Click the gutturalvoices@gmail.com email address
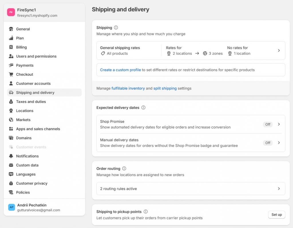293x228 pixels. (39, 210)
